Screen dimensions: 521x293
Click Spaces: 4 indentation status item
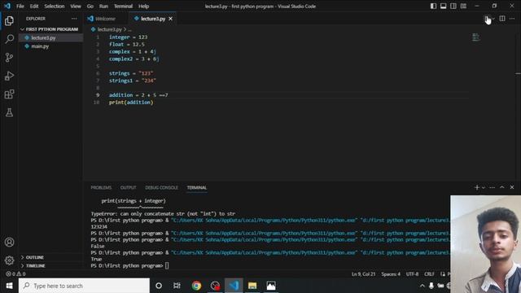[391, 274]
